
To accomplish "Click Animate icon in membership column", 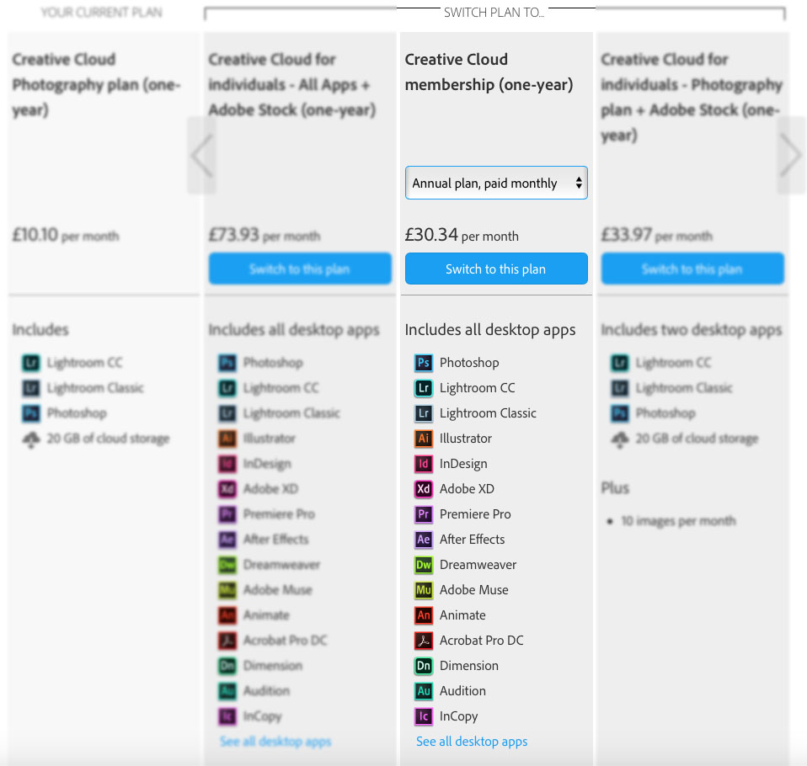I will pos(423,614).
